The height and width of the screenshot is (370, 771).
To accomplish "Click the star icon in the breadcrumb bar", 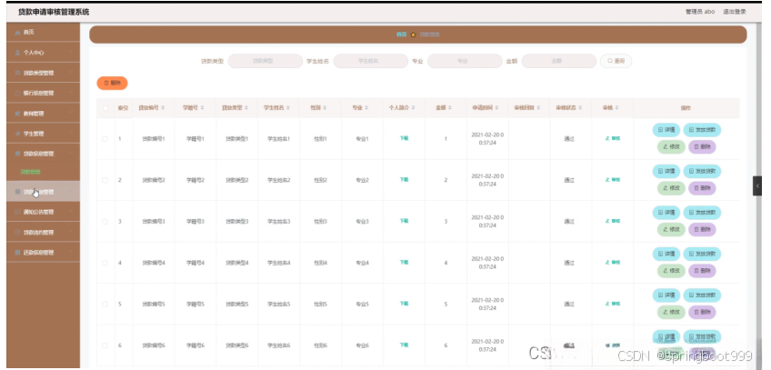I will coord(413,35).
